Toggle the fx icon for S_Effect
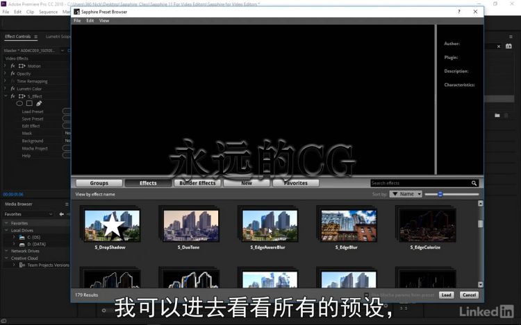 point(13,96)
